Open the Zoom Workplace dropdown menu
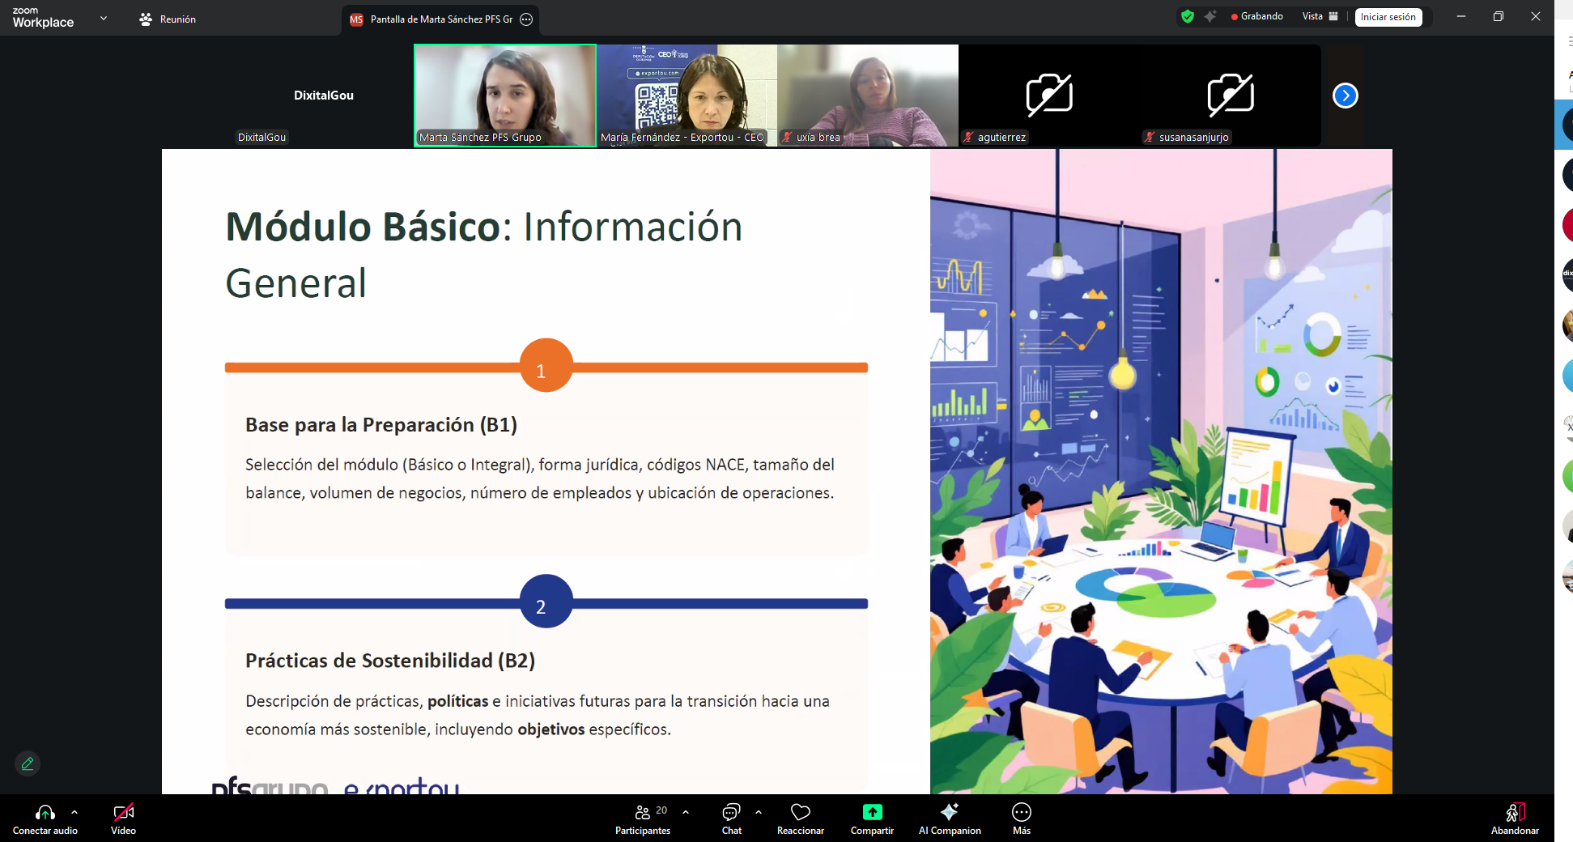 (x=103, y=18)
